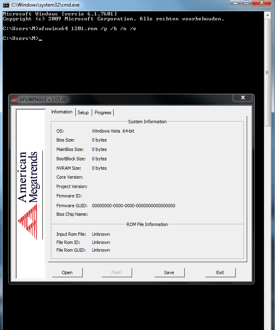The height and width of the screenshot is (330, 275).
Task: Click the AFUWINGUI v.3.05.00 title text
Action: pos(43,100)
